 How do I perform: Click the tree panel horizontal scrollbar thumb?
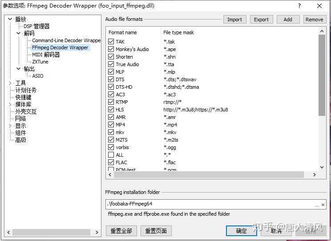[x=51, y=232]
